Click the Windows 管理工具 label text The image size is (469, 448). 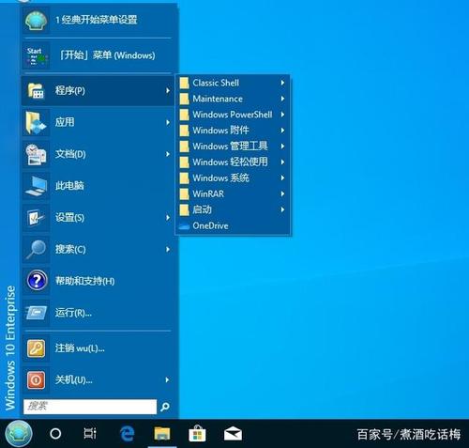click(230, 147)
